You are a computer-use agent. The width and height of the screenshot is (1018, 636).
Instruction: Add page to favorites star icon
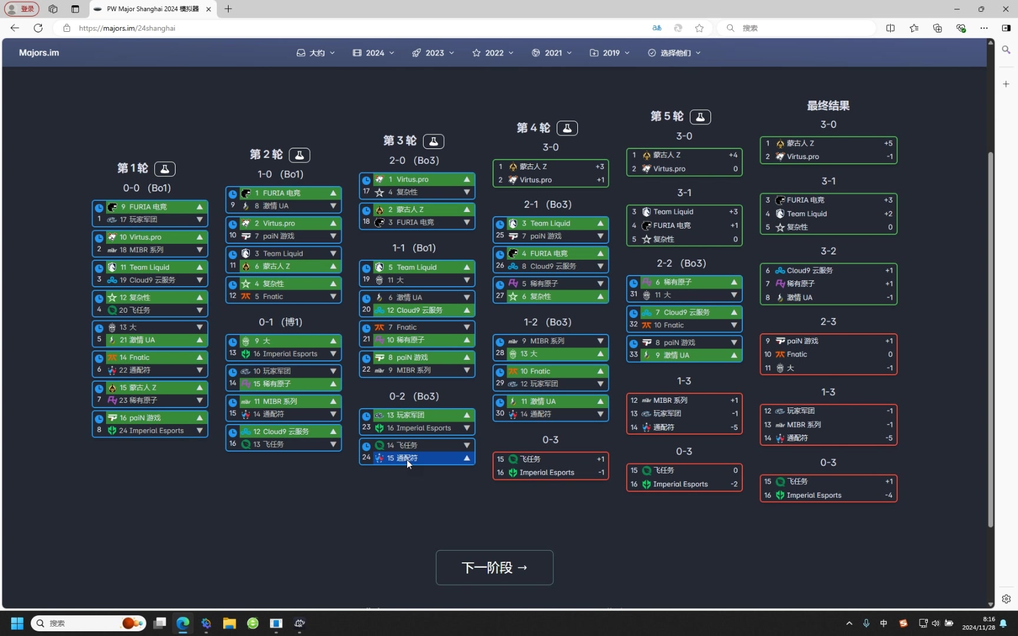coord(699,28)
